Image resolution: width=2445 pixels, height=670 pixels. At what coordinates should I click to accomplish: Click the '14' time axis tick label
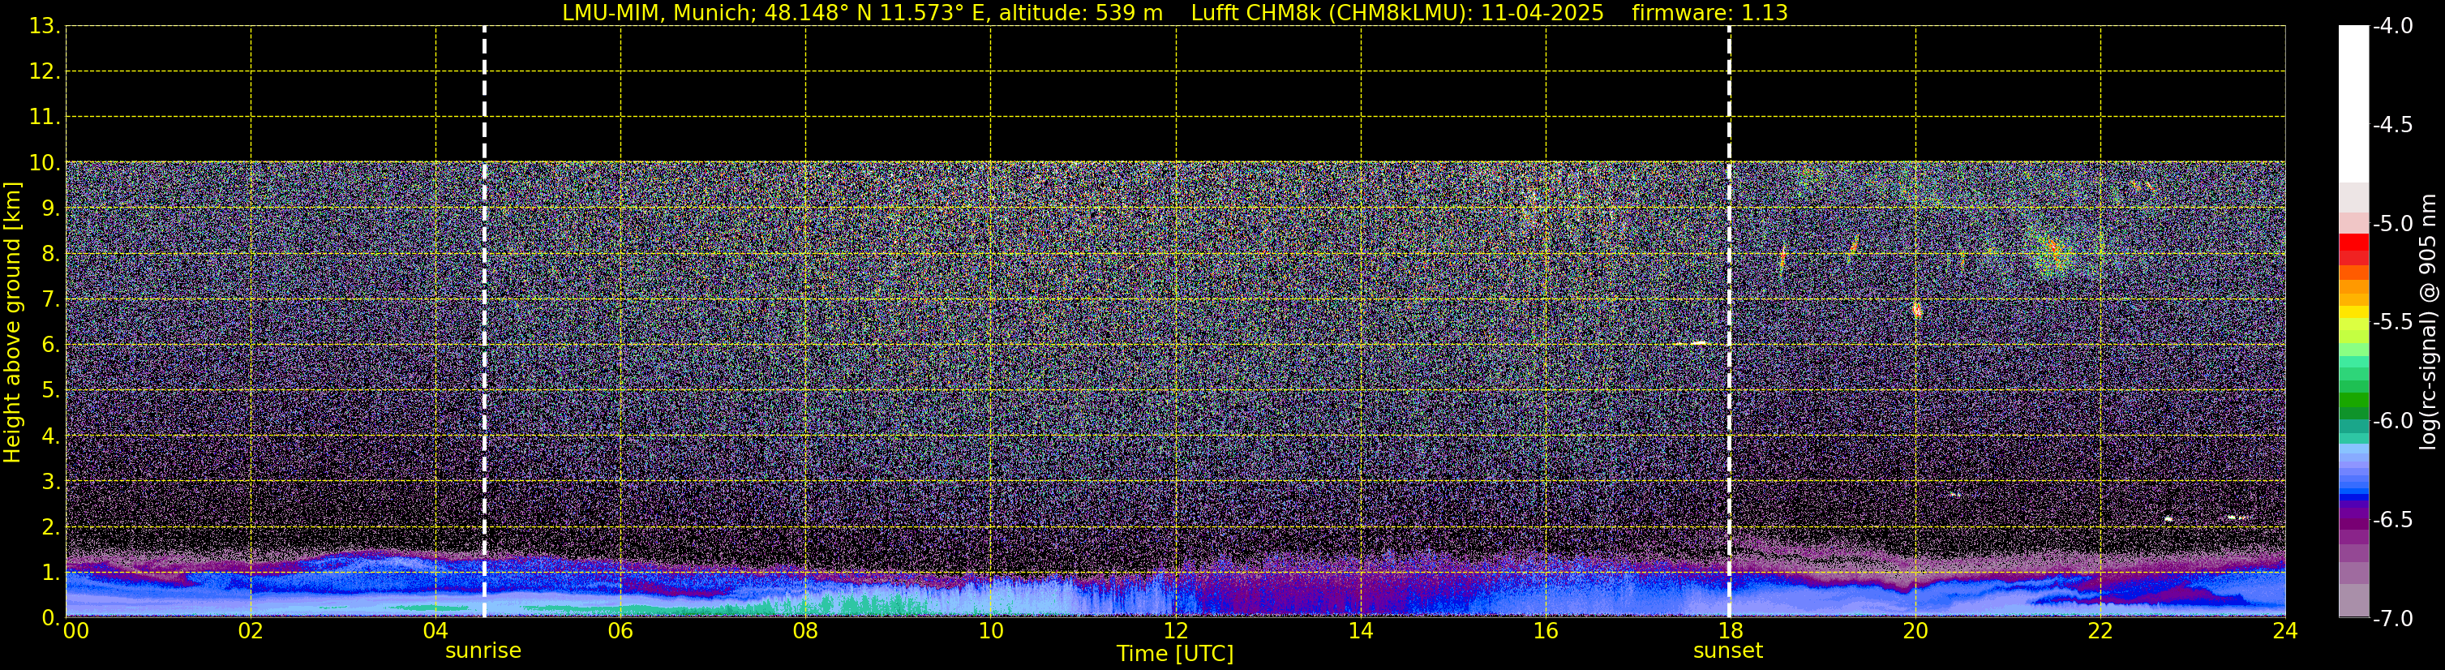(x=1361, y=631)
